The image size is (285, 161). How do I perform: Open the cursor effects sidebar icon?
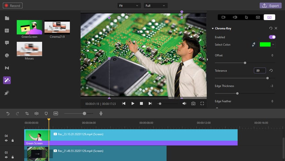click(7, 93)
